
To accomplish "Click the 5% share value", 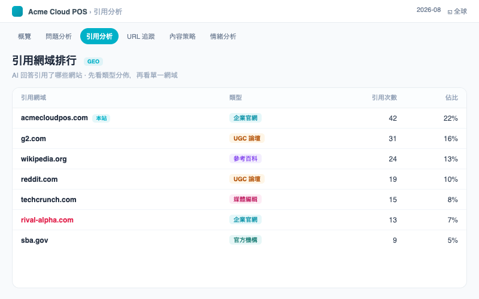I will tap(453, 240).
